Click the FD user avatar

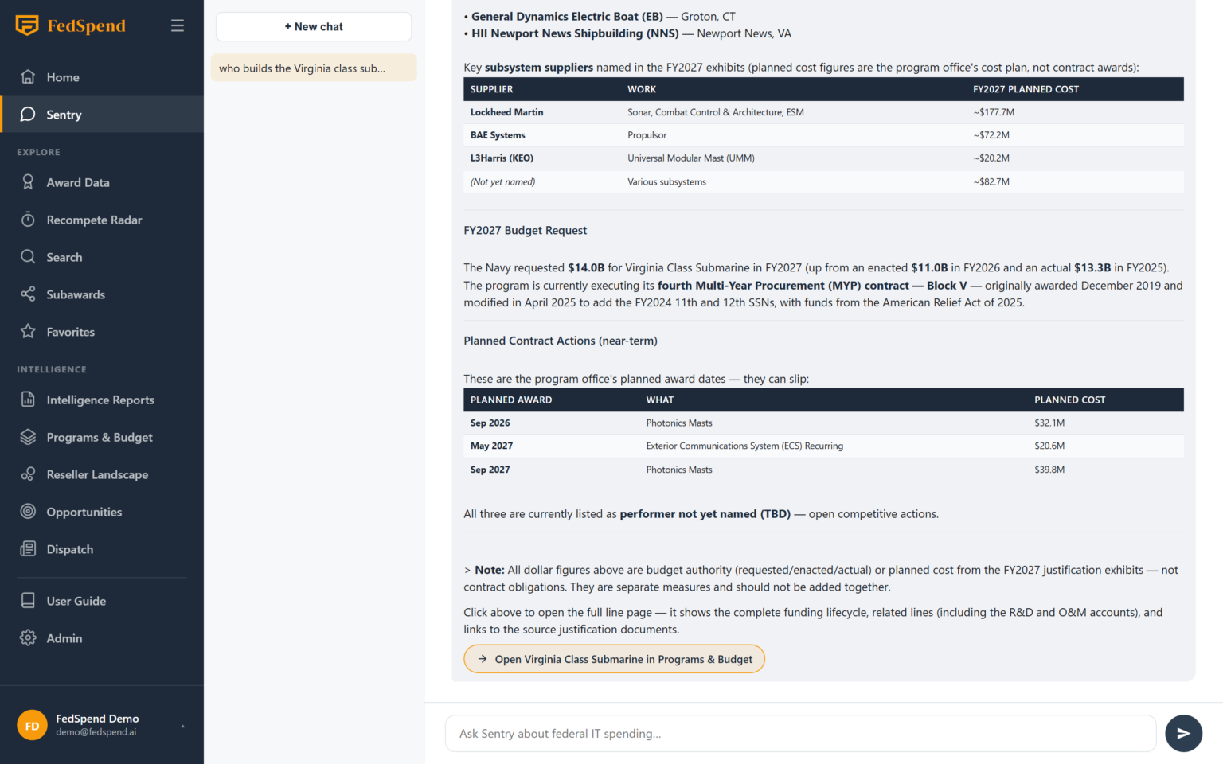point(32,725)
